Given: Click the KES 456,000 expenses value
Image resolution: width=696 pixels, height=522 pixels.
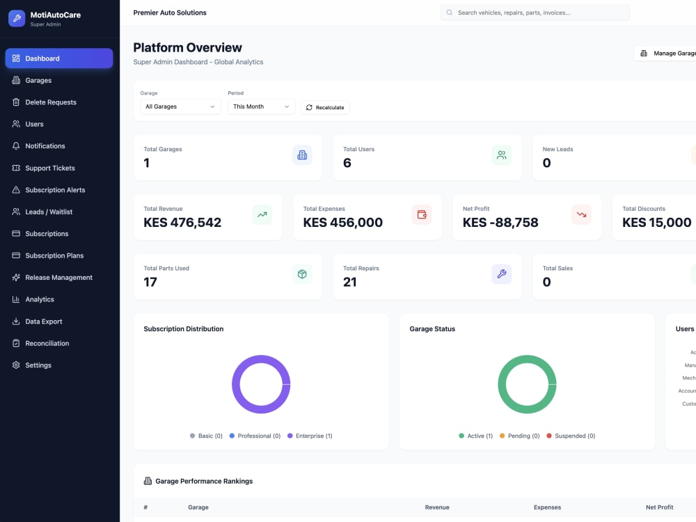Looking at the screenshot, I should tap(342, 223).
